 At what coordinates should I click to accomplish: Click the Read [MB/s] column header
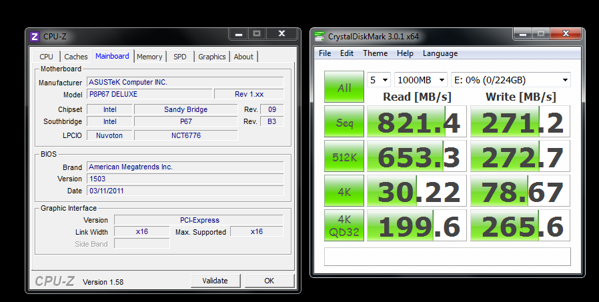[x=417, y=97]
